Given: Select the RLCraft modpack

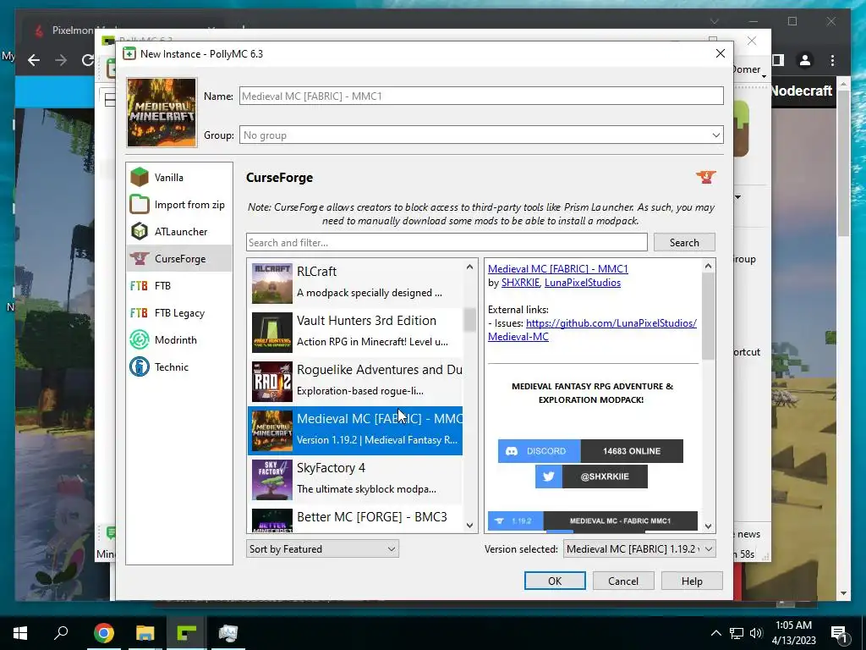Looking at the screenshot, I should (355, 283).
